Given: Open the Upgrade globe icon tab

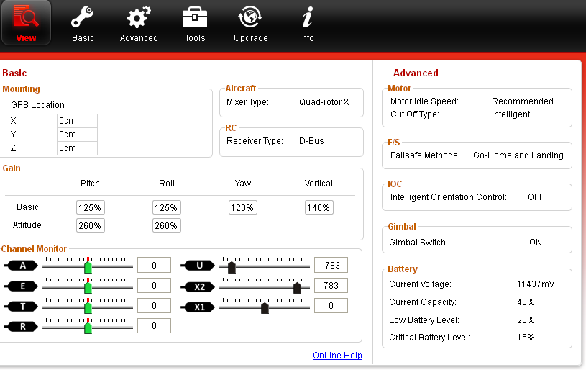Looking at the screenshot, I should (x=251, y=23).
